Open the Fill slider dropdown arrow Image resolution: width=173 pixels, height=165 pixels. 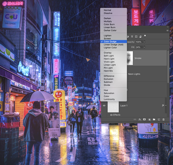point(144,47)
